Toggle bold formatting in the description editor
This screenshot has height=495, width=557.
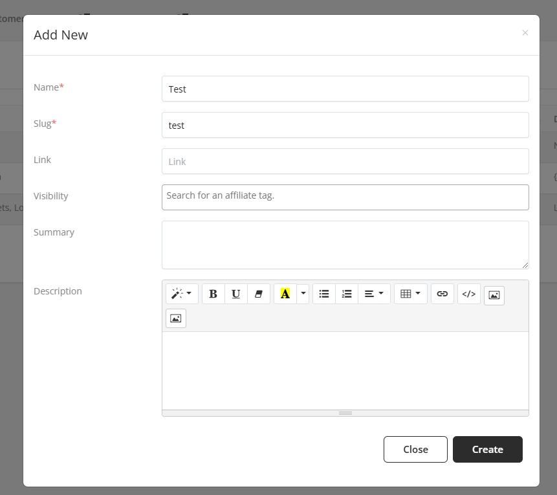(x=213, y=294)
